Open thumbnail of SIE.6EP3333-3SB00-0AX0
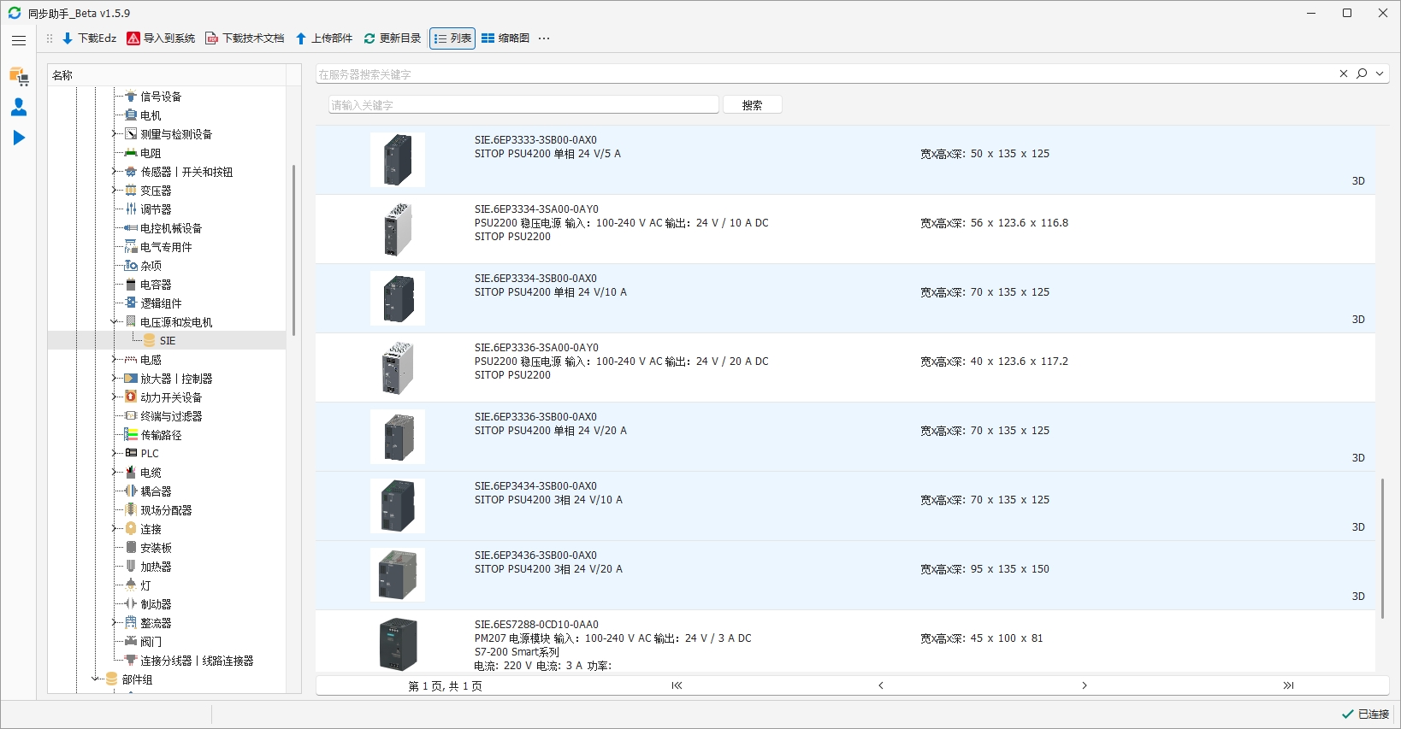1401x729 pixels. pyautogui.click(x=398, y=160)
